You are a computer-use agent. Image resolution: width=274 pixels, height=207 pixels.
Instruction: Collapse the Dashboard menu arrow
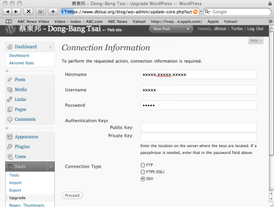51,47
